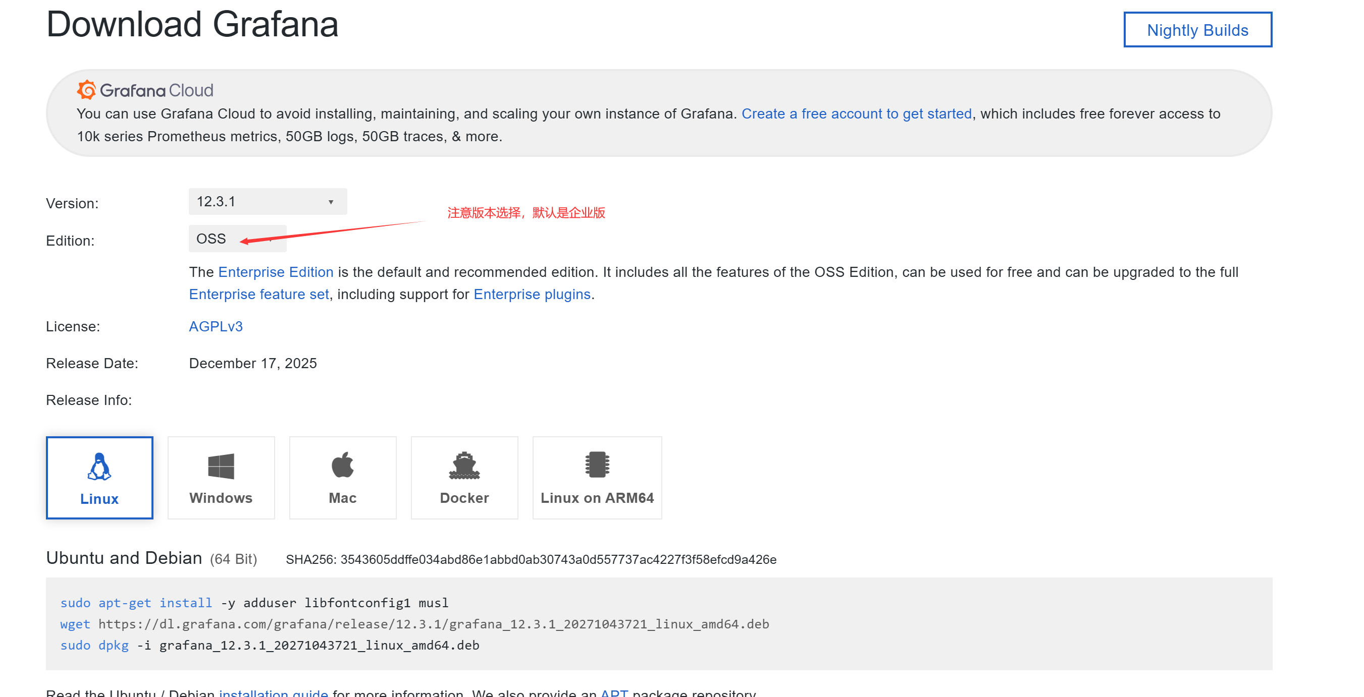
Task: Click the Version dropdown arrow
Action: [x=331, y=202]
